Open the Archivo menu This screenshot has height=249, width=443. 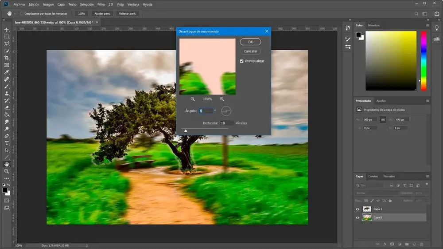[19, 4]
